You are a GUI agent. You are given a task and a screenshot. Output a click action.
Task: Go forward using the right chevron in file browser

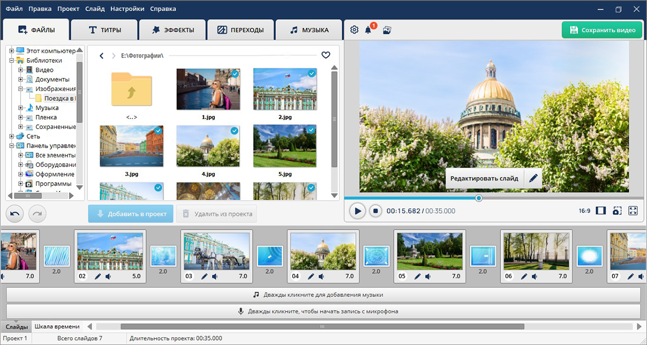pos(114,56)
